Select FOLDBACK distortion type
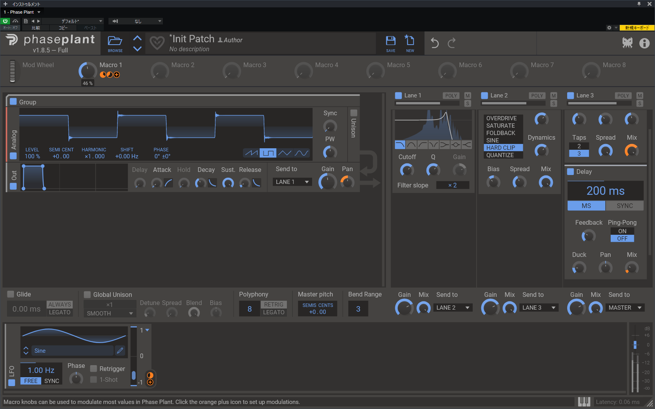The height and width of the screenshot is (409, 655). [x=503, y=133]
